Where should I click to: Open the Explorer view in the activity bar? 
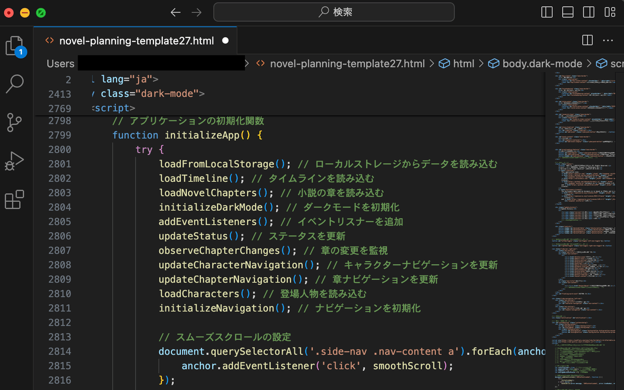(16, 47)
